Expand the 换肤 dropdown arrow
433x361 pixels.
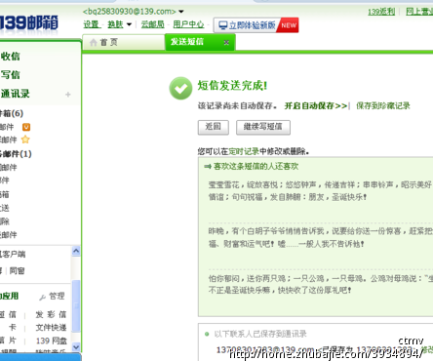coord(129,24)
